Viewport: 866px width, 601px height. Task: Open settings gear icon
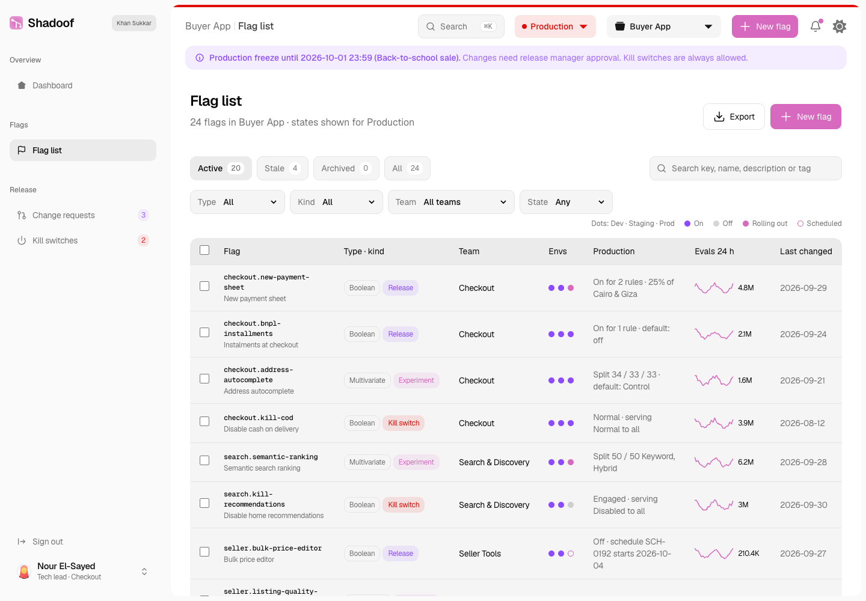tap(840, 26)
